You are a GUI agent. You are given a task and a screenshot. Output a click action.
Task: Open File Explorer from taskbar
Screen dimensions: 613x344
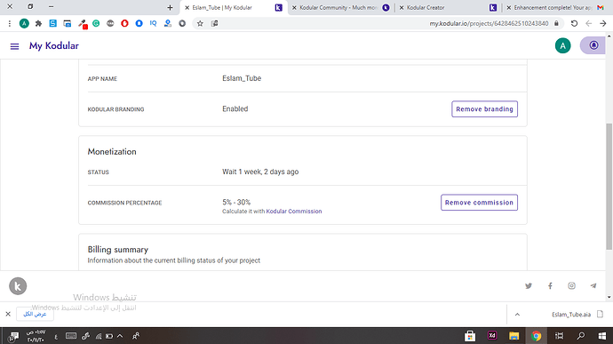[x=513, y=336]
